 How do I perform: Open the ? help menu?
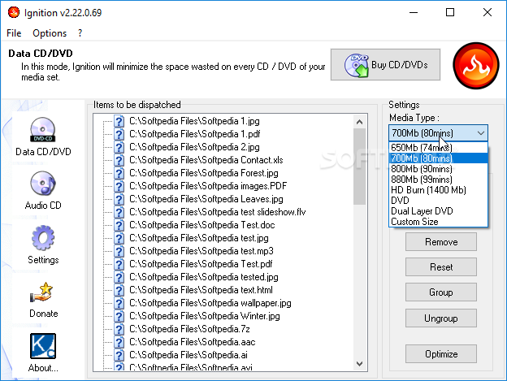tap(80, 33)
